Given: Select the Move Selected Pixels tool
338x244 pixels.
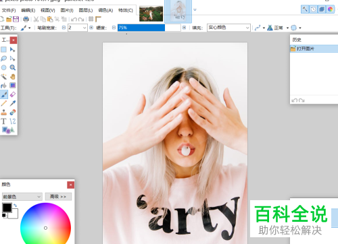Looking at the screenshot, I should (13, 49).
